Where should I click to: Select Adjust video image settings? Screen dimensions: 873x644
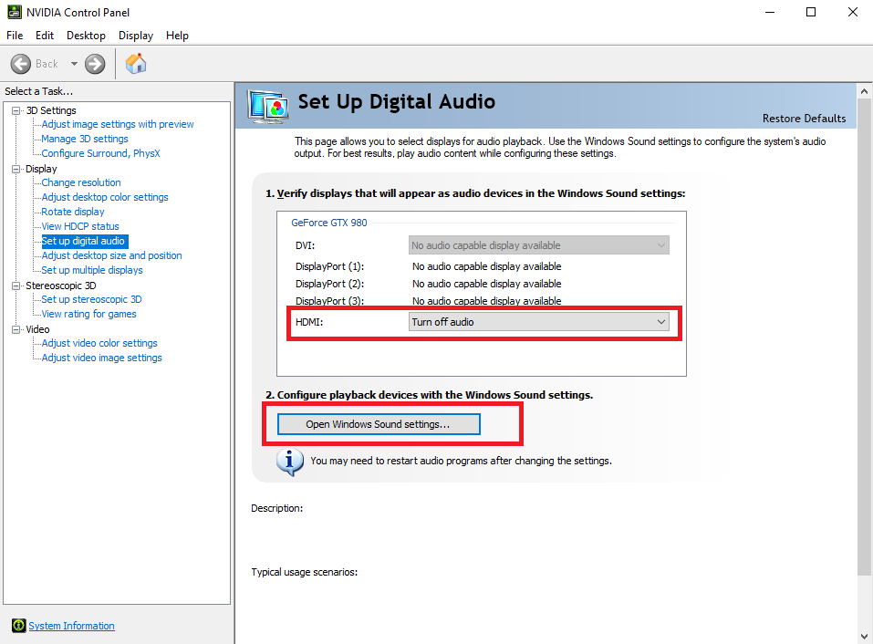point(101,358)
